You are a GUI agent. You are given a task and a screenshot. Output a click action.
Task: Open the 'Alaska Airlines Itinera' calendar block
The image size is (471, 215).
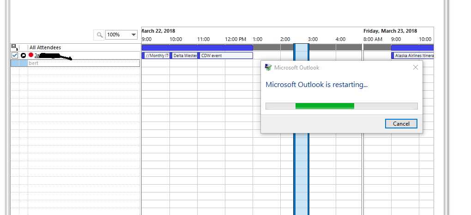412,55
